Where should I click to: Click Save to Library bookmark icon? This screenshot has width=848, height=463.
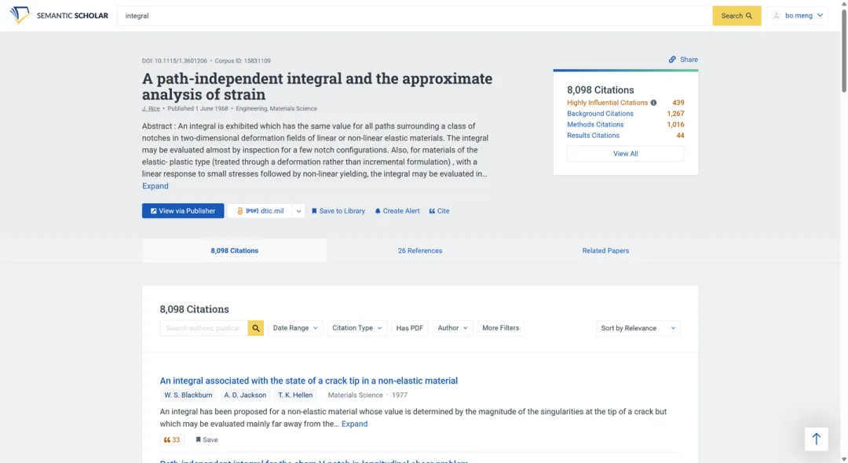[313, 210]
